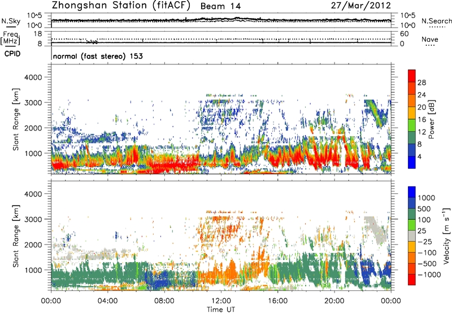Click the 'N.Search' legend label
452x313 pixels.
[x=436, y=21]
